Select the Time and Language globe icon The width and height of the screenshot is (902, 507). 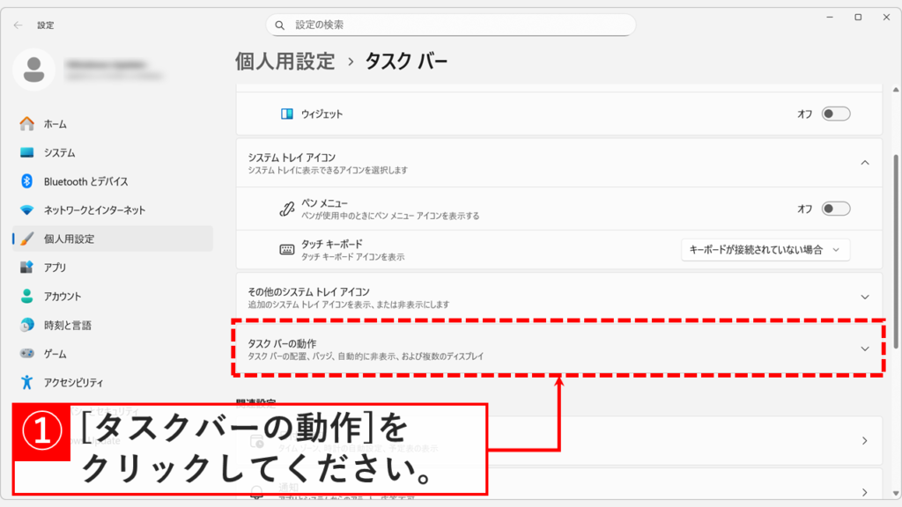coord(26,325)
